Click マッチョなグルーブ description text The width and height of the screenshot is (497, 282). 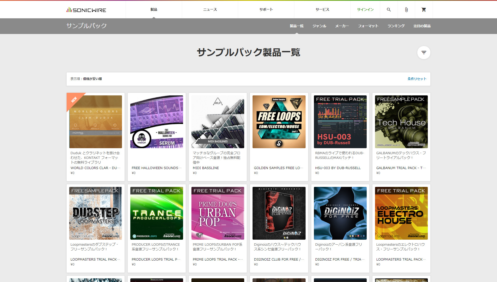coord(217,158)
